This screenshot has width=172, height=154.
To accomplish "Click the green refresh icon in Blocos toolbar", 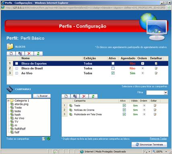I will pos(38,54).
